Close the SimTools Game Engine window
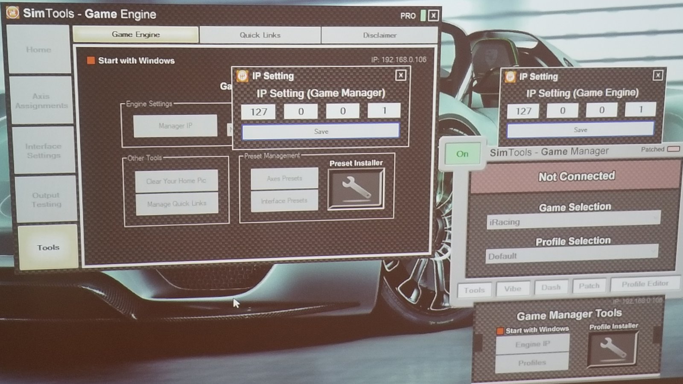683x384 pixels. pyautogui.click(x=433, y=16)
